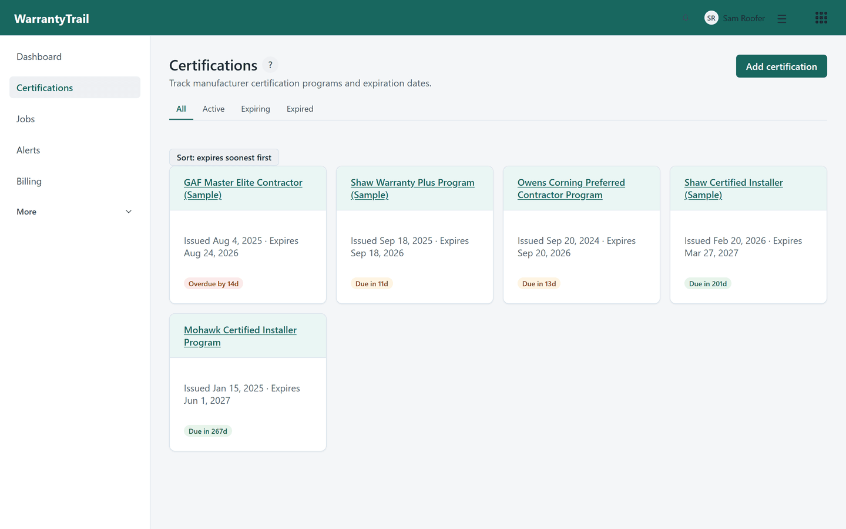The width and height of the screenshot is (846, 529).
Task: Show the Expiring certifications tab
Action: (x=256, y=109)
